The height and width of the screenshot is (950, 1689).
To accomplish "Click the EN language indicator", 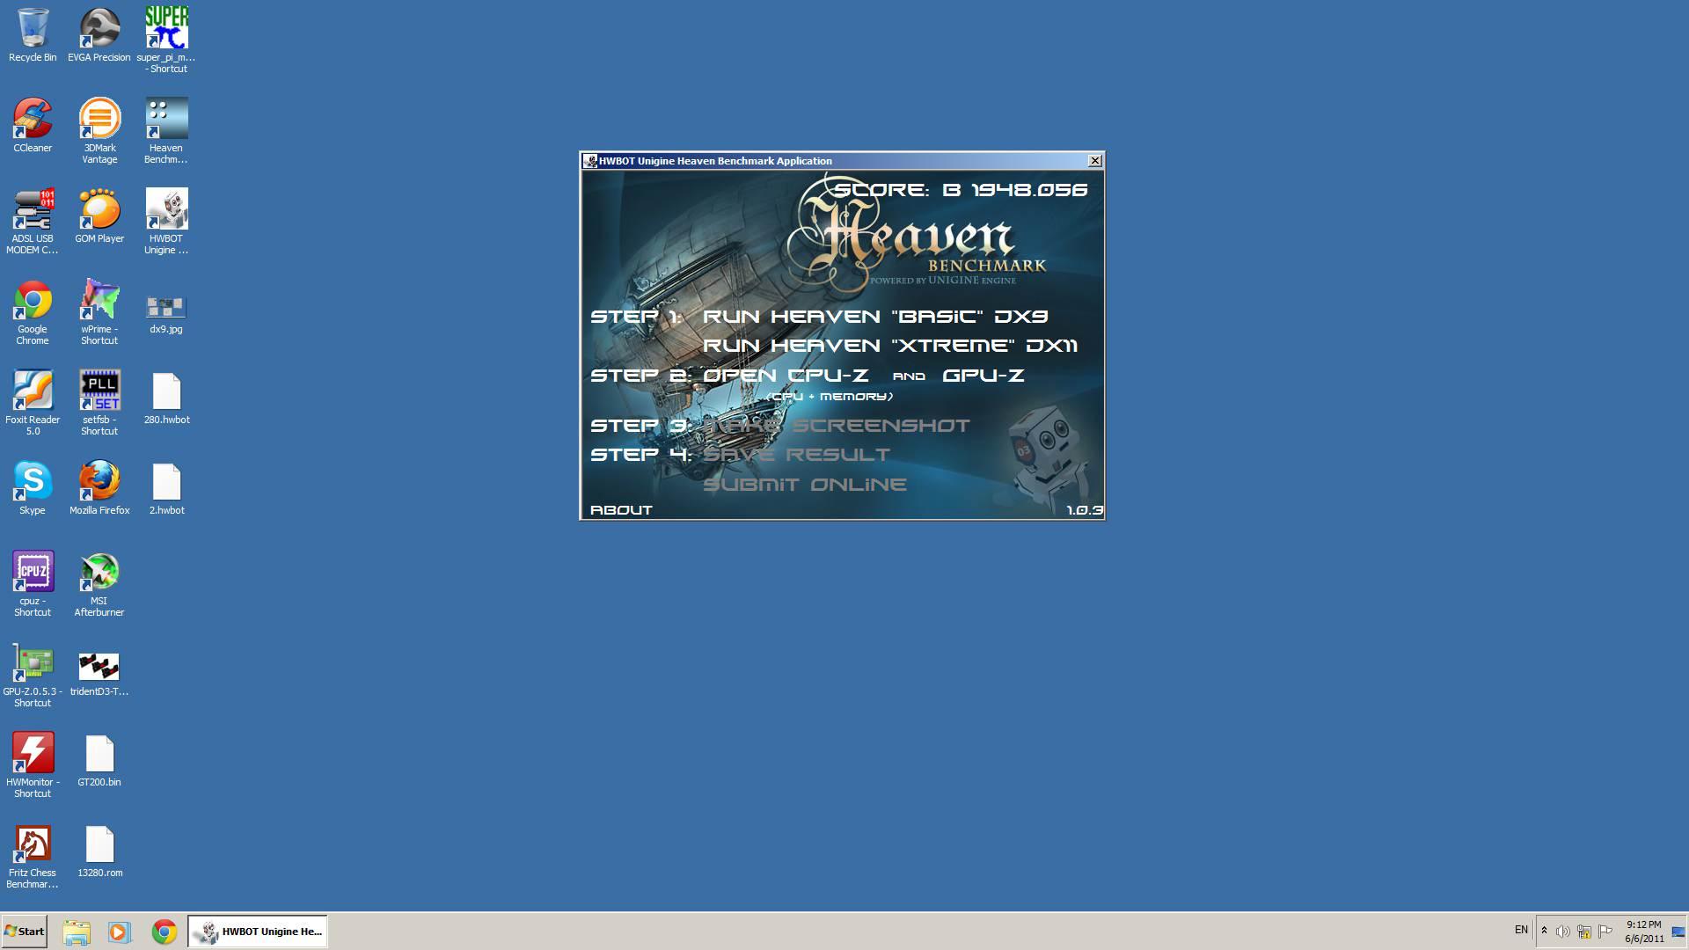I will [1521, 931].
